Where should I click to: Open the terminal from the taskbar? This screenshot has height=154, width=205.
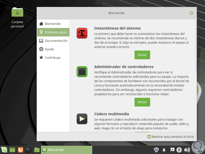click(28, 150)
